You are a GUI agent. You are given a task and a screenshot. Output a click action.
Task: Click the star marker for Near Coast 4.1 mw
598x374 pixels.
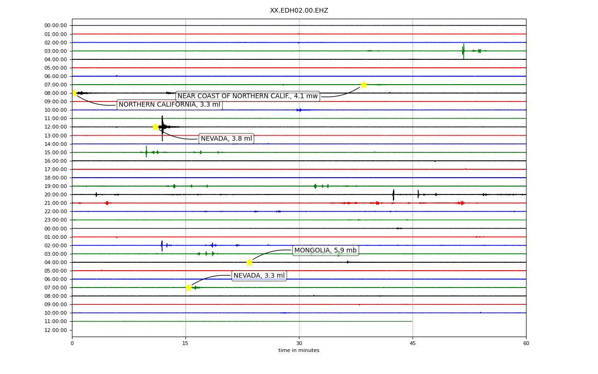[363, 85]
